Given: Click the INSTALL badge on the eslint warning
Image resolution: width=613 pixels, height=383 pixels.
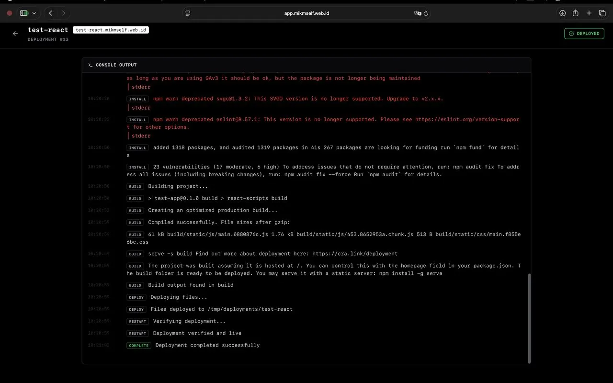Looking at the screenshot, I should [137, 120].
